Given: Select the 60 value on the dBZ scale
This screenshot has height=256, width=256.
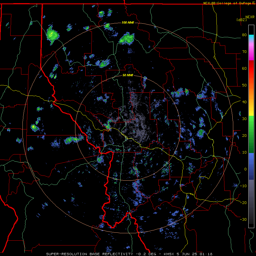Looking at the screenshot, I should 244,68.
